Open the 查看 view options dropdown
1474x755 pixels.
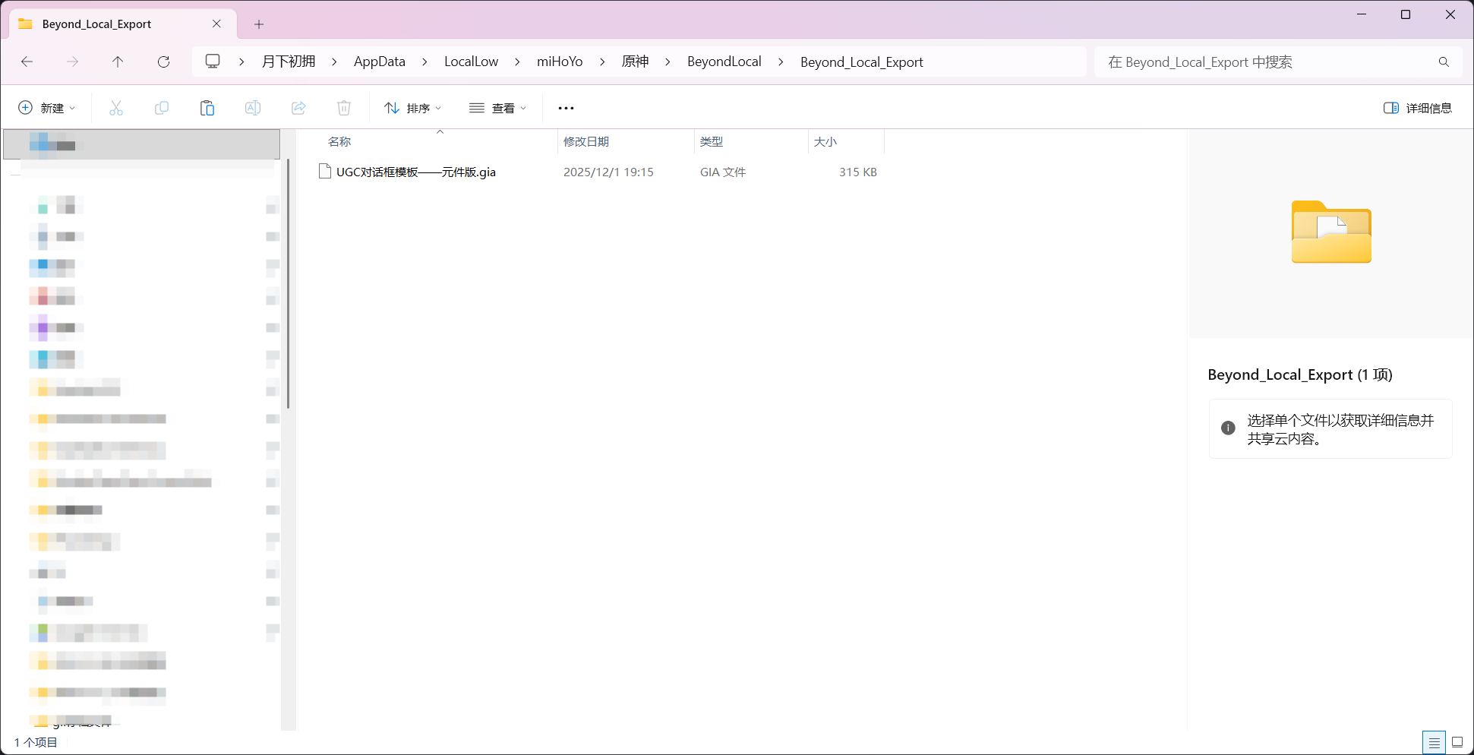coord(497,108)
